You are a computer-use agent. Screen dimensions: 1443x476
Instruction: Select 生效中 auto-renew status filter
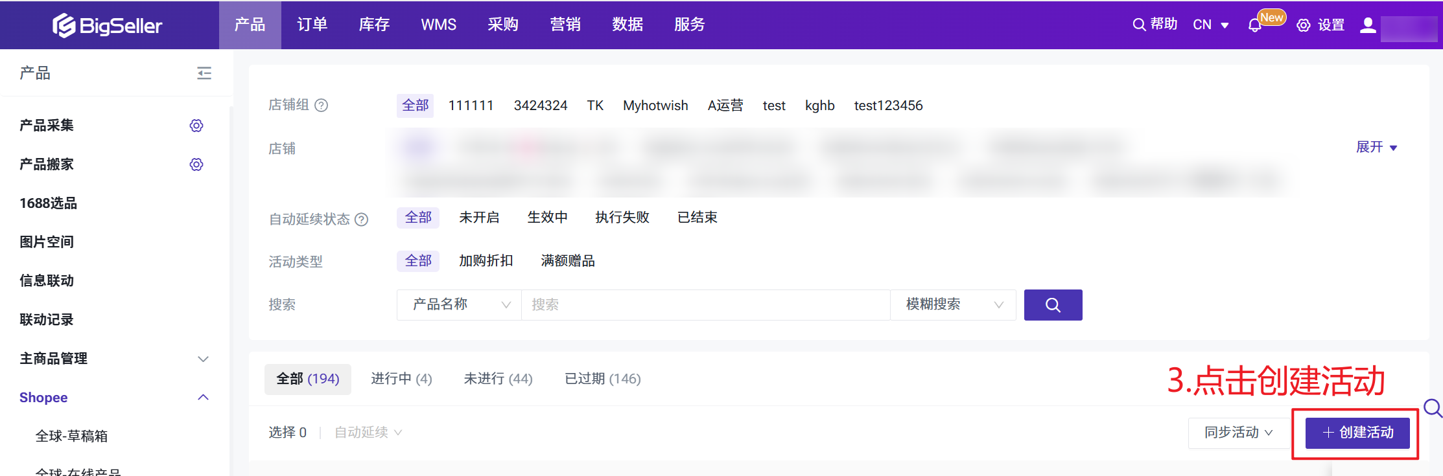547,218
